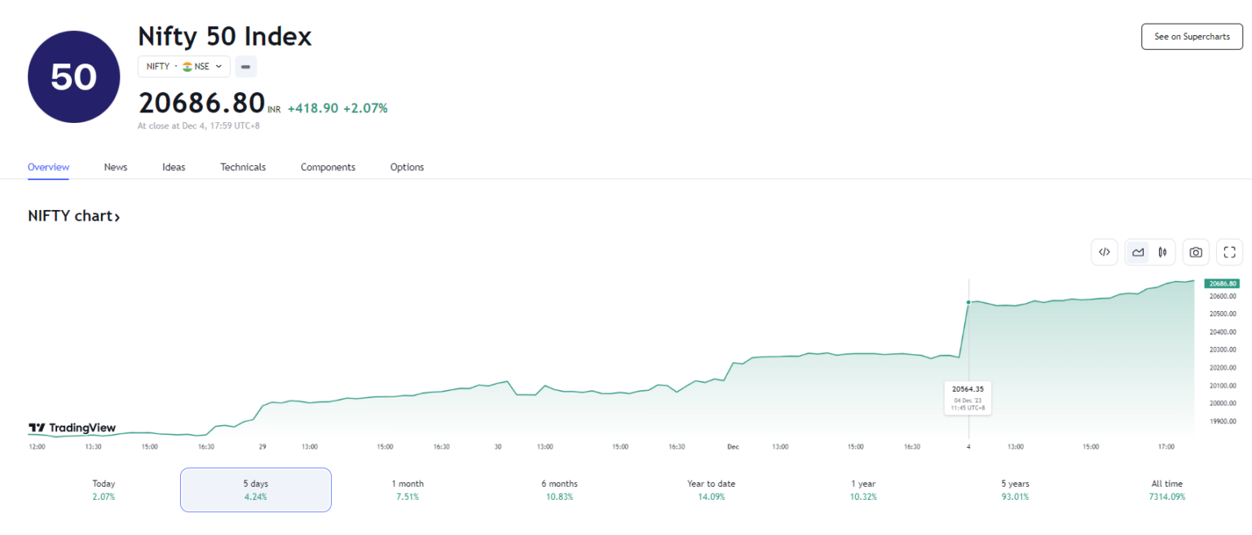Expand the NIFTY NSE symbol dropdown
The width and height of the screenshot is (1252, 535).
point(183,67)
